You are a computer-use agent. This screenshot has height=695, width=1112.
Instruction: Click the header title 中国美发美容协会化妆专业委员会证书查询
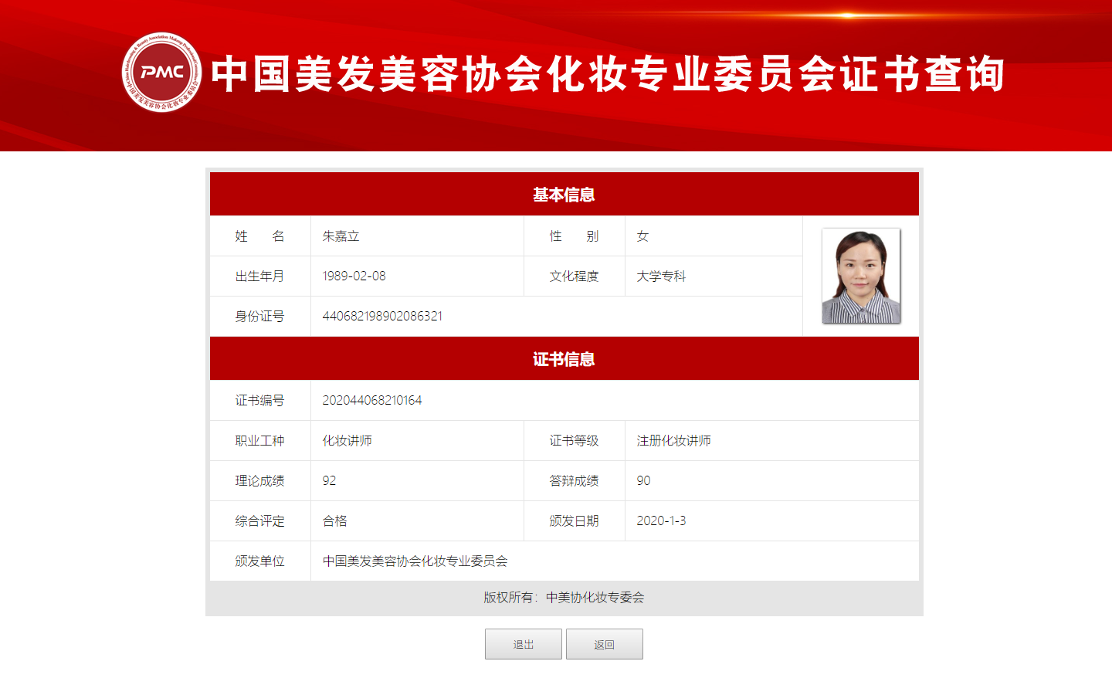point(608,74)
